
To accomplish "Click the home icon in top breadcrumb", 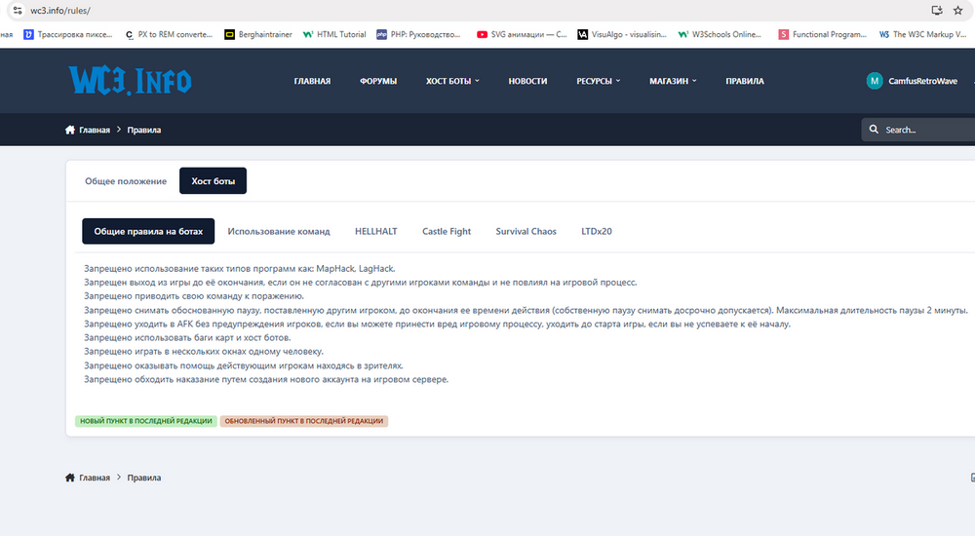I will (x=70, y=130).
